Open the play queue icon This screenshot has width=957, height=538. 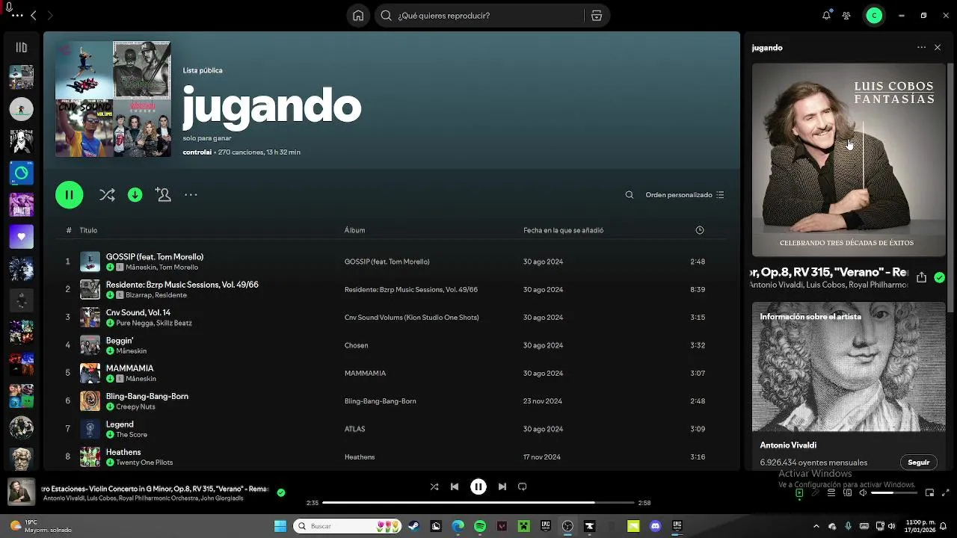[831, 492]
